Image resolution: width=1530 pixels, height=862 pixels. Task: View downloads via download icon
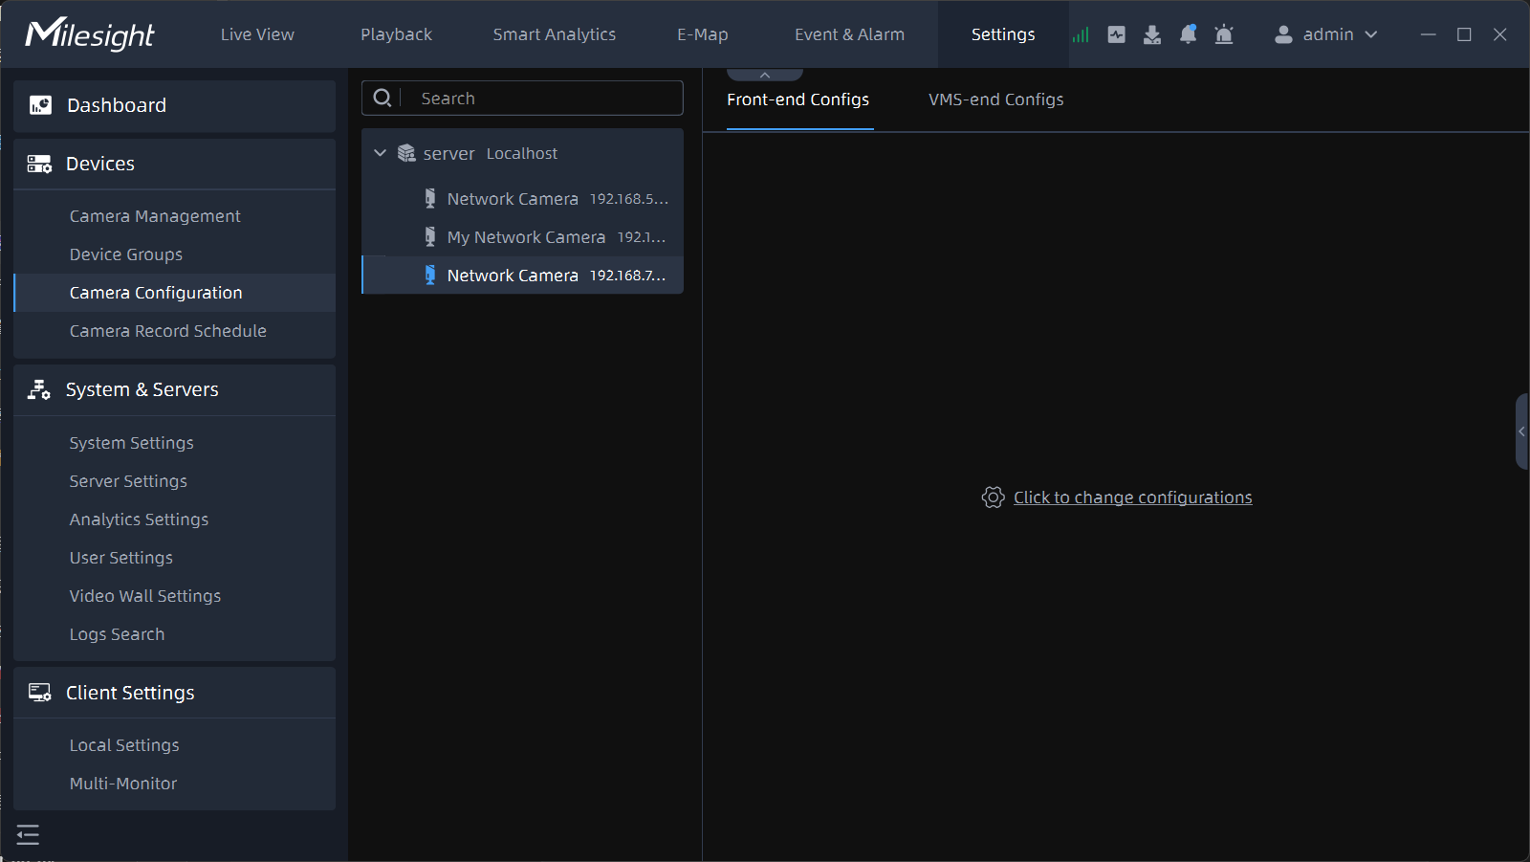pos(1152,34)
